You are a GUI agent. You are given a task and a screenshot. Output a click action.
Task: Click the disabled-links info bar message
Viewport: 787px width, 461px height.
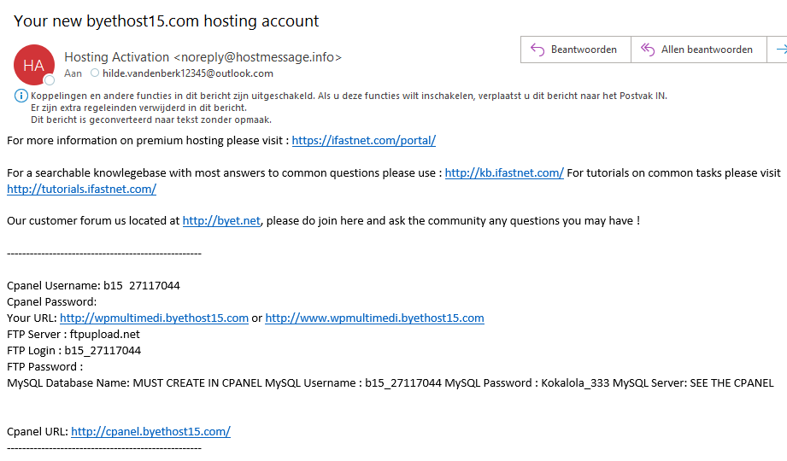coord(349,96)
